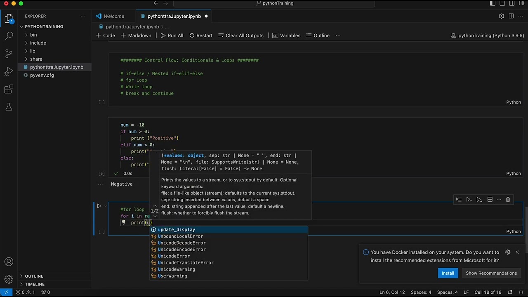This screenshot has width=528, height=297.
Task: Toggle the bottom panel layout button
Action: pyautogui.click(x=502, y=3)
